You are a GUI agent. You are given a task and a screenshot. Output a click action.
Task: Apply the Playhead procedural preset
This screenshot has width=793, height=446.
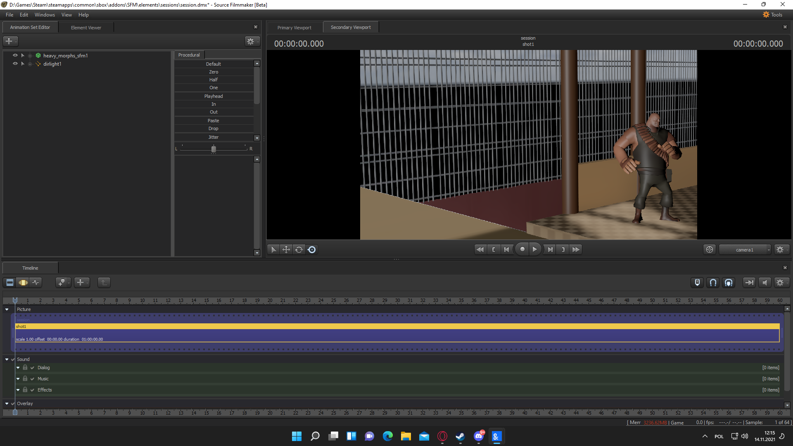click(214, 96)
